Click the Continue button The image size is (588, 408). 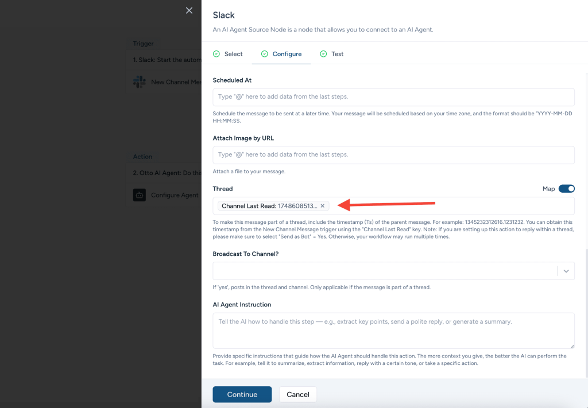click(242, 394)
